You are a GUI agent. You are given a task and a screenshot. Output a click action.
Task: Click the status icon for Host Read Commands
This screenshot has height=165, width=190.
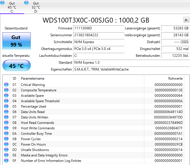tap(6, 122)
